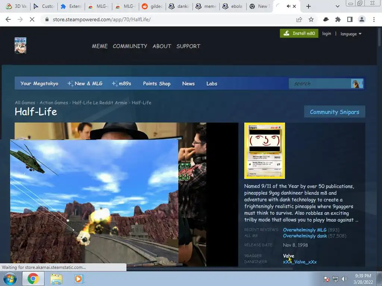This screenshot has height=286, width=382.
Task: Click the xXx_Valve_xXx publisher link
Action: click(x=300, y=262)
